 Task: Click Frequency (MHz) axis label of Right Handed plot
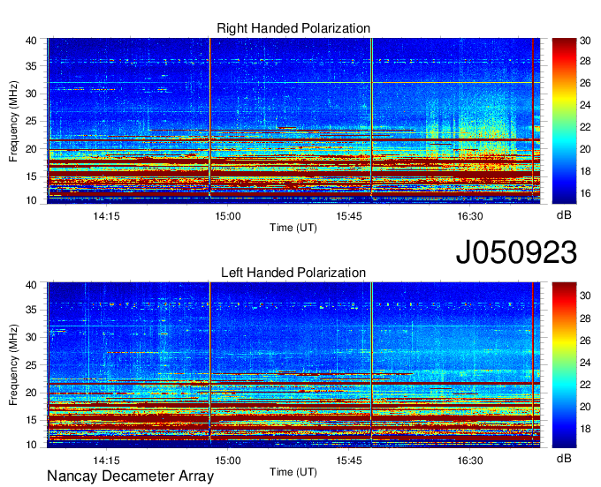[x=13, y=121]
